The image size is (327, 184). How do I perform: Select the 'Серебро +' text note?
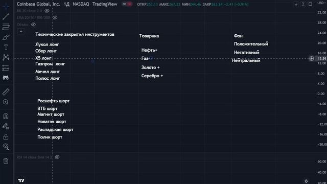[x=152, y=76]
